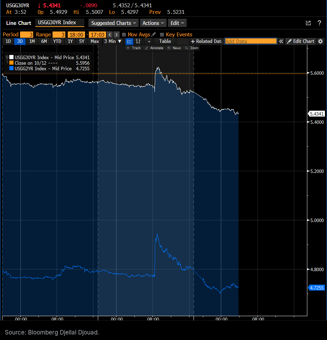Click the USGG30YR Index security field
The height and width of the screenshot is (340, 327).
pos(59,22)
